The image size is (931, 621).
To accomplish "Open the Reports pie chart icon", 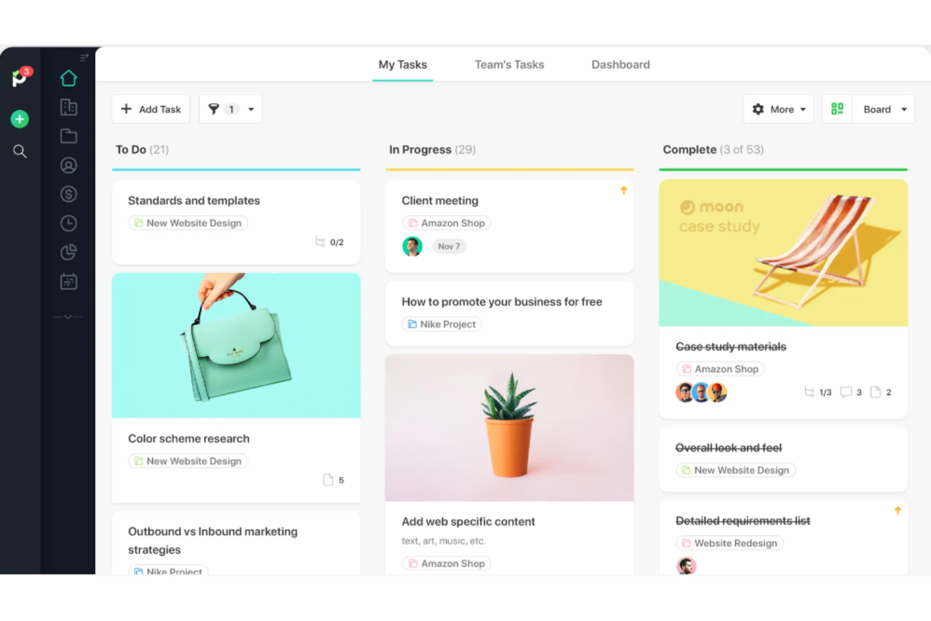I will coord(69,252).
